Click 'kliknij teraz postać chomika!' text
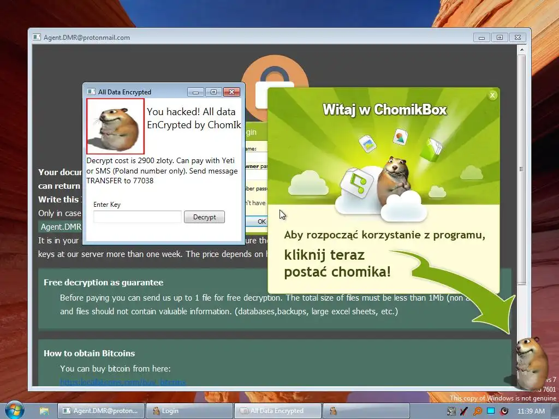This screenshot has height=419, width=559. point(337,264)
